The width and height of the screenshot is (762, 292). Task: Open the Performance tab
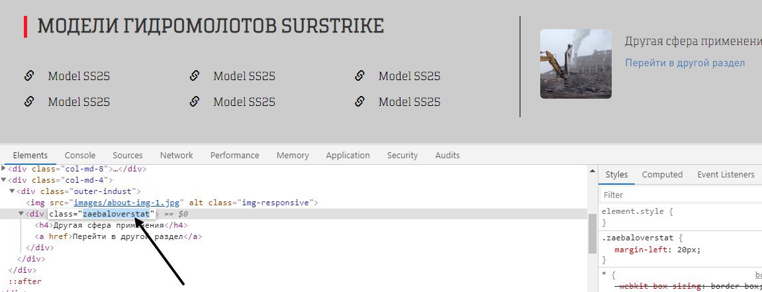(x=235, y=156)
